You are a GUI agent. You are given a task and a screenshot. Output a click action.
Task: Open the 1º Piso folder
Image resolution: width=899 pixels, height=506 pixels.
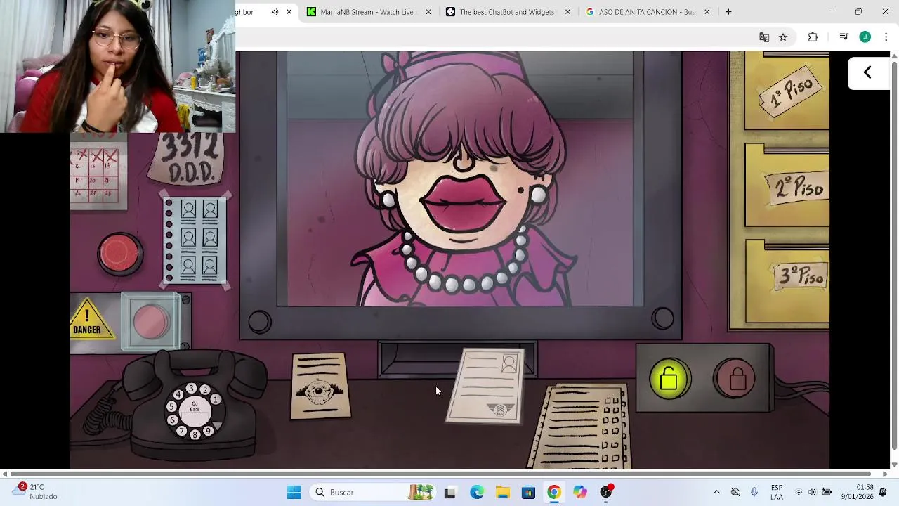coord(787,91)
